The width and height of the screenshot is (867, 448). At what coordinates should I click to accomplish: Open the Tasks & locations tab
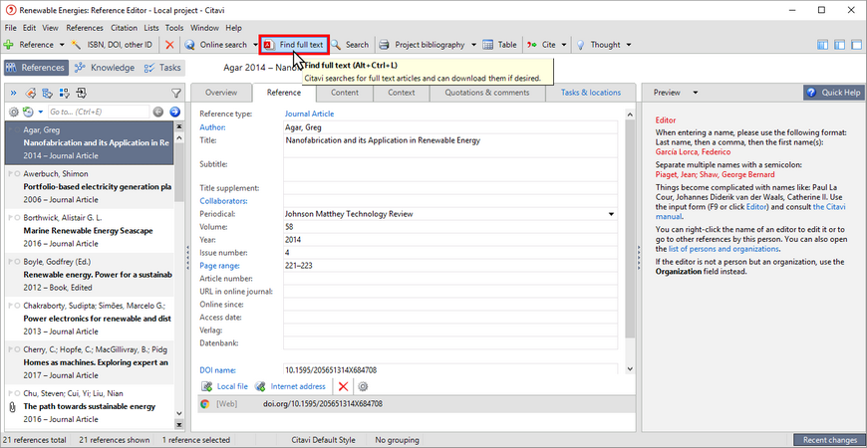tap(591, 93)
